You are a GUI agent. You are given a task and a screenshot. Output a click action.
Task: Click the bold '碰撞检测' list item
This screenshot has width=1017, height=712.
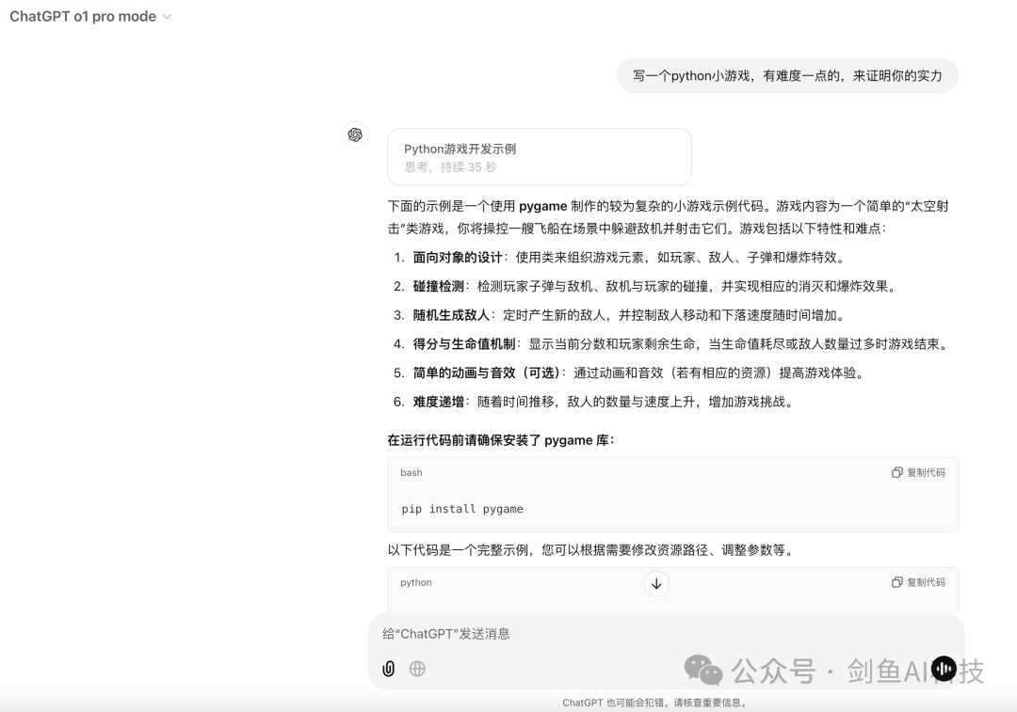tap(439, 286)
